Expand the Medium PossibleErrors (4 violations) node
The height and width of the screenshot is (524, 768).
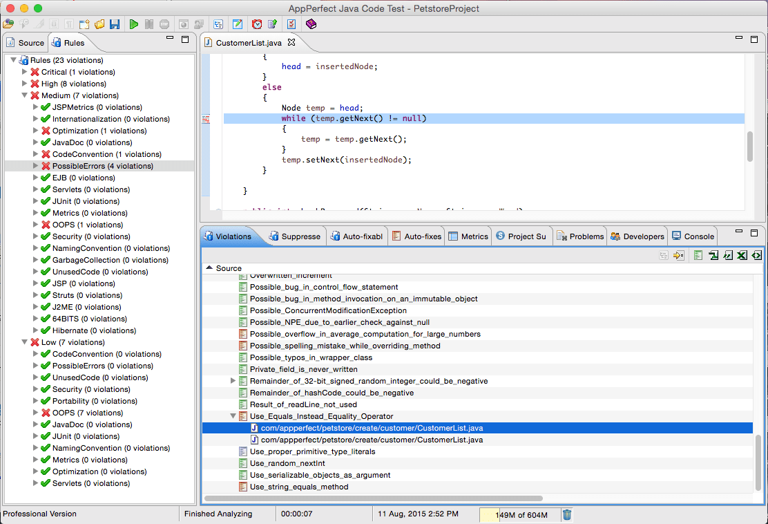35,166
